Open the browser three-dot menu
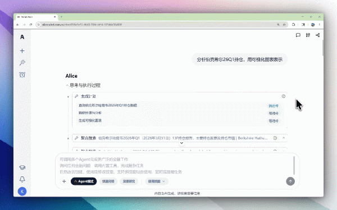337x210 pixels. (x=320, y=25)
